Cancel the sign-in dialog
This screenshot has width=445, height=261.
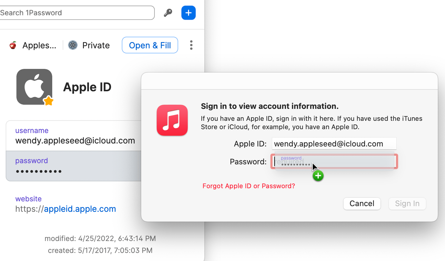[x=362, y=203]
